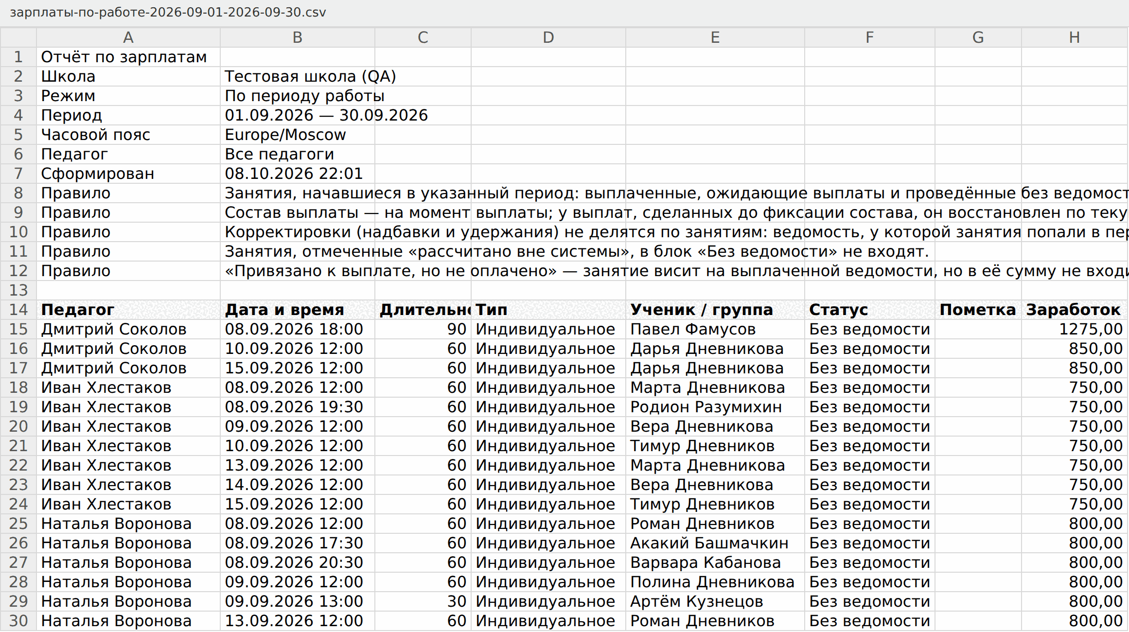The width and height of the screenshot is (1129, 632).
Task: Select header cell 'Заработок'
Action: [x=1075, y=310]
